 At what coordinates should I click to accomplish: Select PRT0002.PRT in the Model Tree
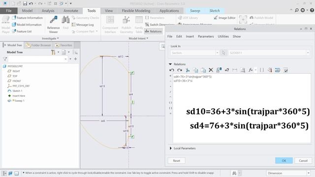point(13,66)
